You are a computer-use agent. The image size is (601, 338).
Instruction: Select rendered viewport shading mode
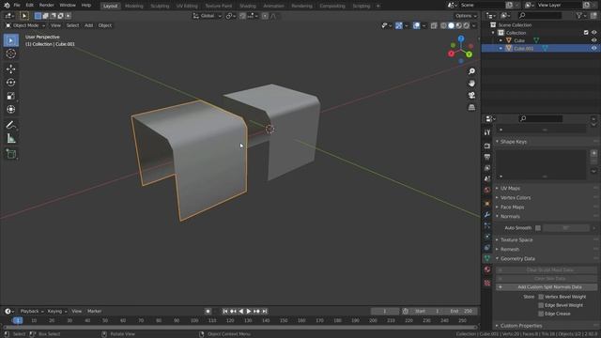466,25
